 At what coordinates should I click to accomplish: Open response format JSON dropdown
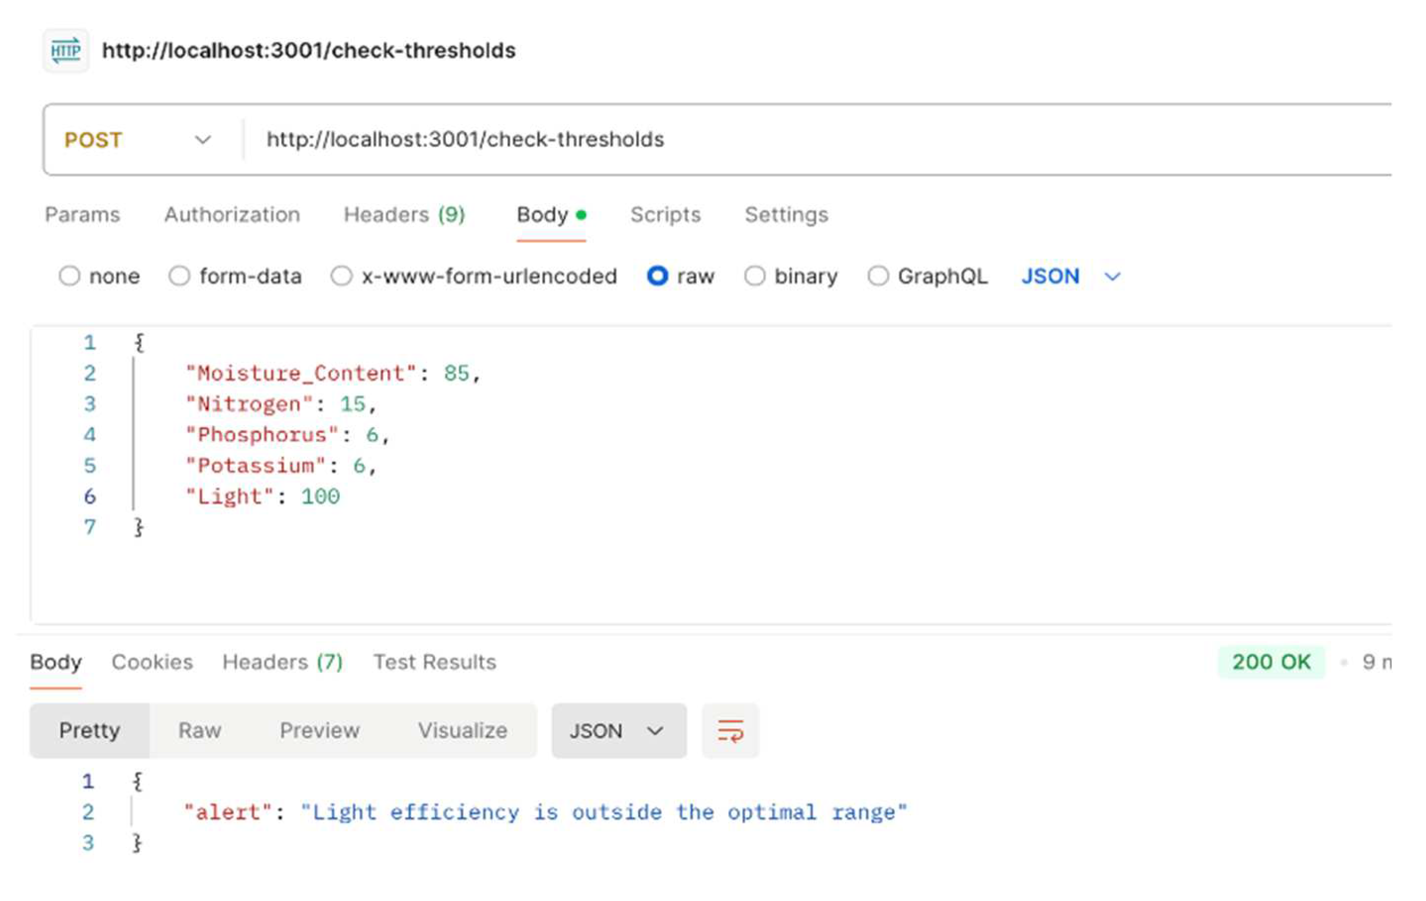coord(618,731)
